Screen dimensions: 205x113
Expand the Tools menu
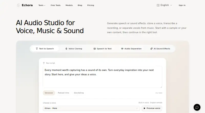(42, 5)
